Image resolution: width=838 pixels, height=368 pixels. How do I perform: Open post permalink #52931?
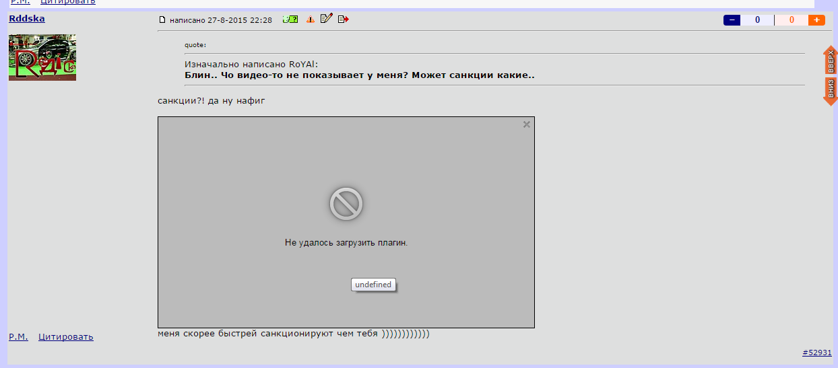[x=817, y=353]
